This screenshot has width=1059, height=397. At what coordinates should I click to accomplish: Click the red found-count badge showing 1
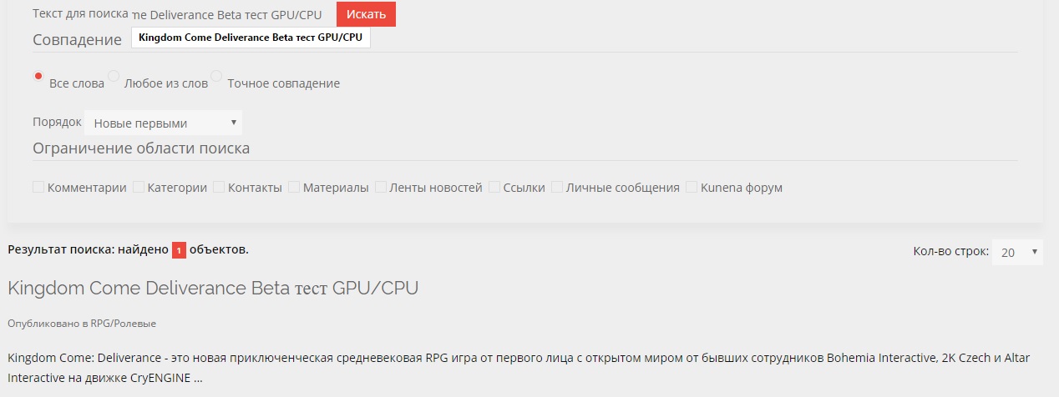179,249
